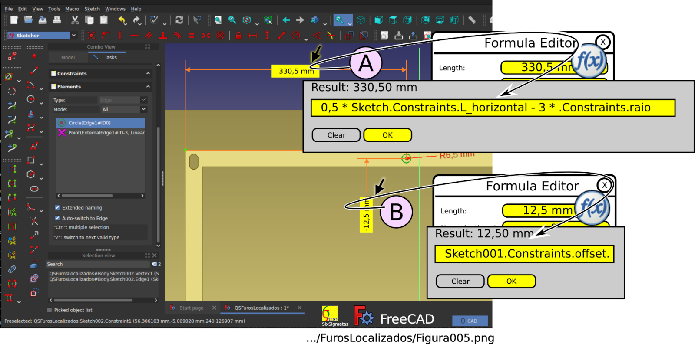The image size is (695, 344).
Task: Click the New document icon
Action: point(14,20)
